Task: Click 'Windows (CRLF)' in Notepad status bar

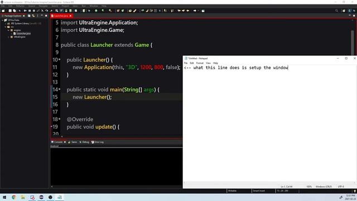Action: (324, 186)
